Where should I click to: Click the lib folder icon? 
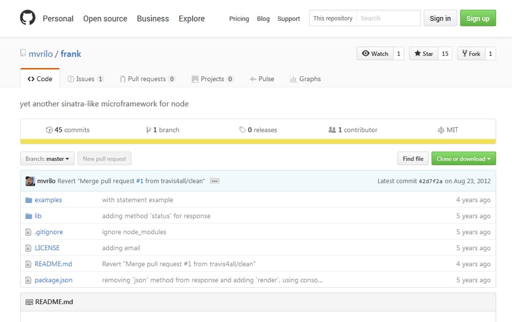[x=29, y=216]
